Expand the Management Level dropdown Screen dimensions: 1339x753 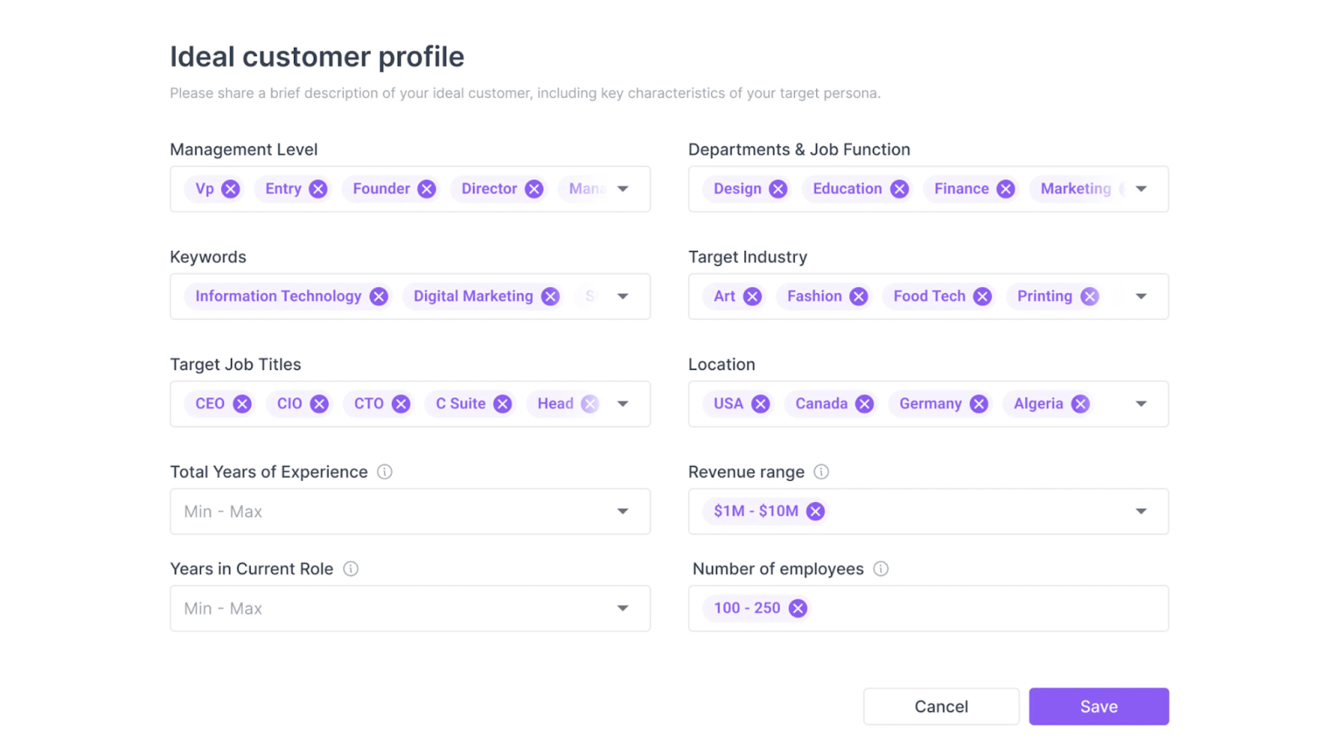click(623, 189)
